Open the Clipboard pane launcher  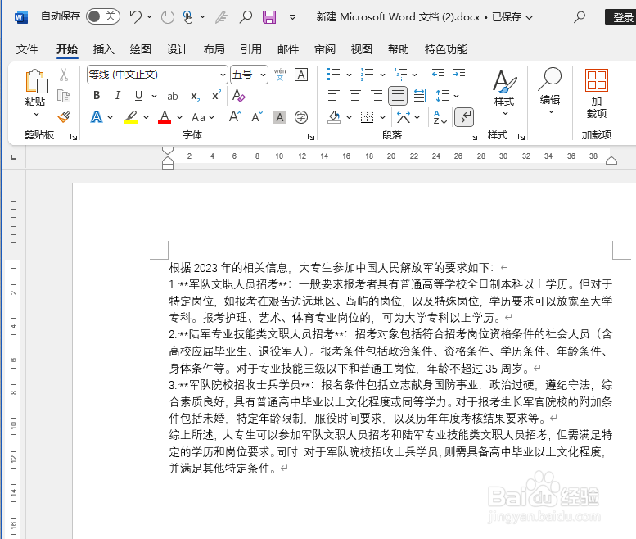[x=74, y=137]
